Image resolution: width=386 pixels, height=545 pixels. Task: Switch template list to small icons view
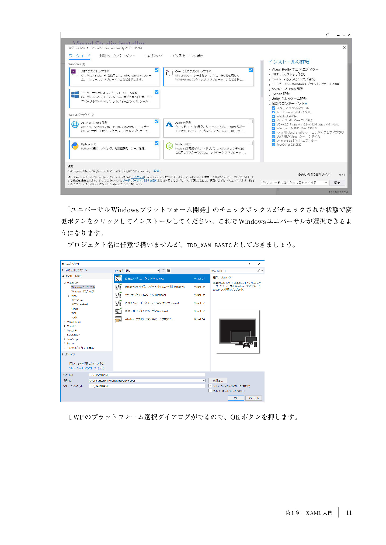click(163, 271)
